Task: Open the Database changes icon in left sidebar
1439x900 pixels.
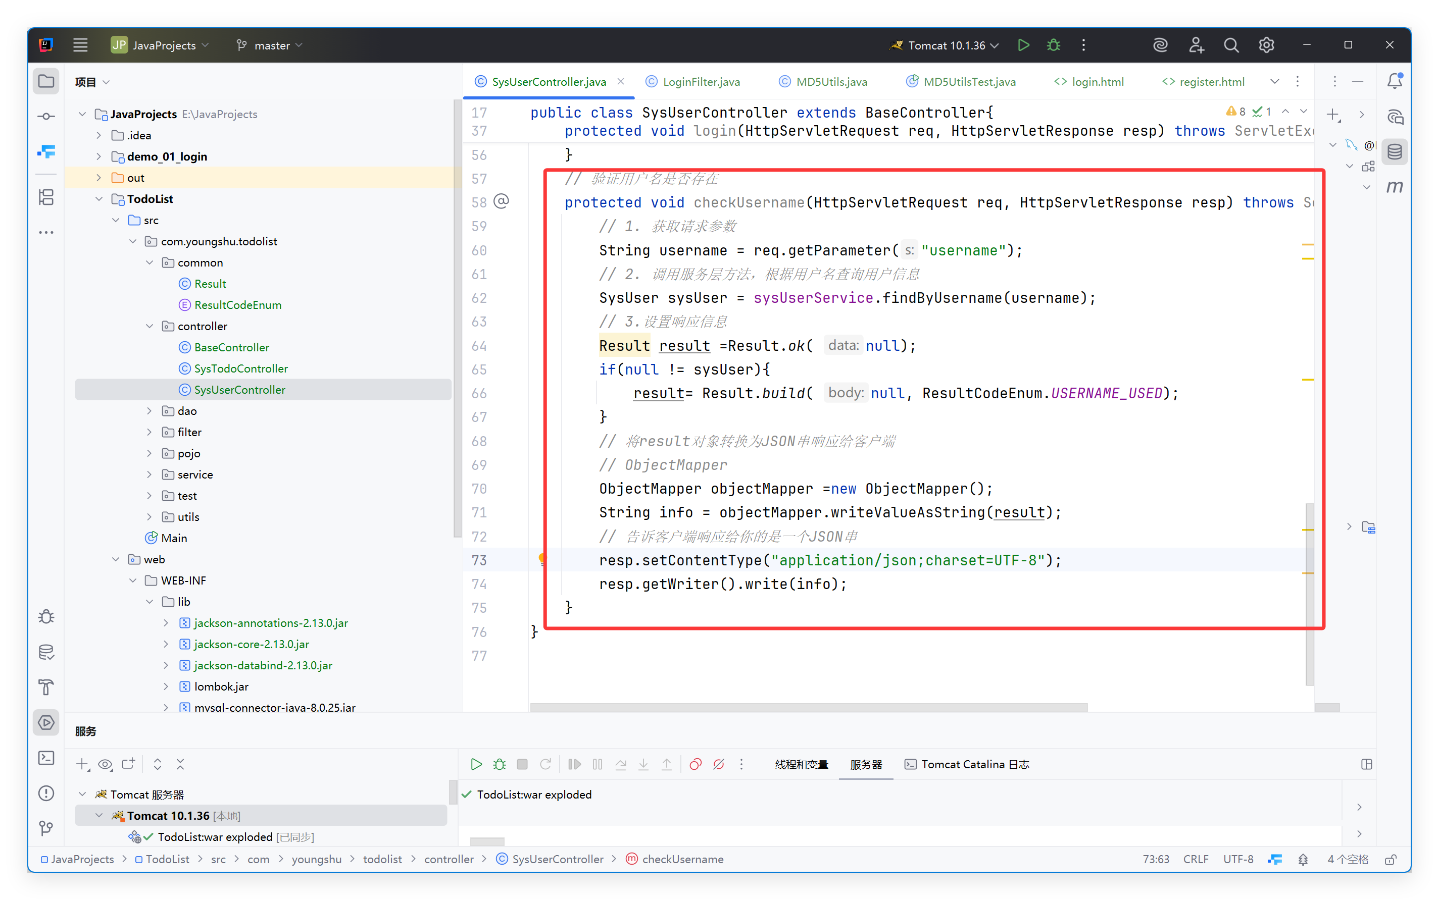Action: click(x=46, y=652)
